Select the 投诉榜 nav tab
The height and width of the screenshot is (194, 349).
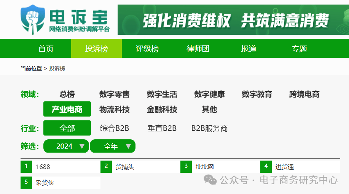96,48
